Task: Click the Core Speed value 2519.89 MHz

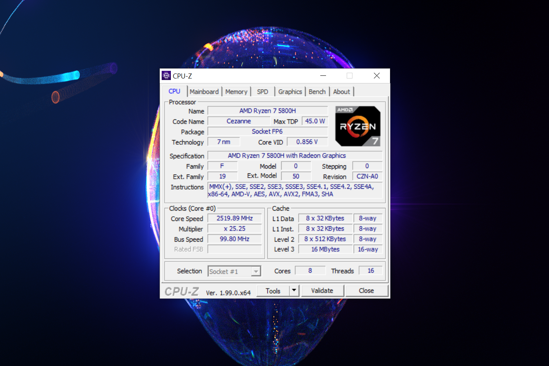Action: [234, 218]
